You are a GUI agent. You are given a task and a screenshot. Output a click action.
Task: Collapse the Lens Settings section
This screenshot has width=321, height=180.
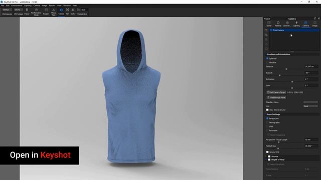click(x=266, y=114)
